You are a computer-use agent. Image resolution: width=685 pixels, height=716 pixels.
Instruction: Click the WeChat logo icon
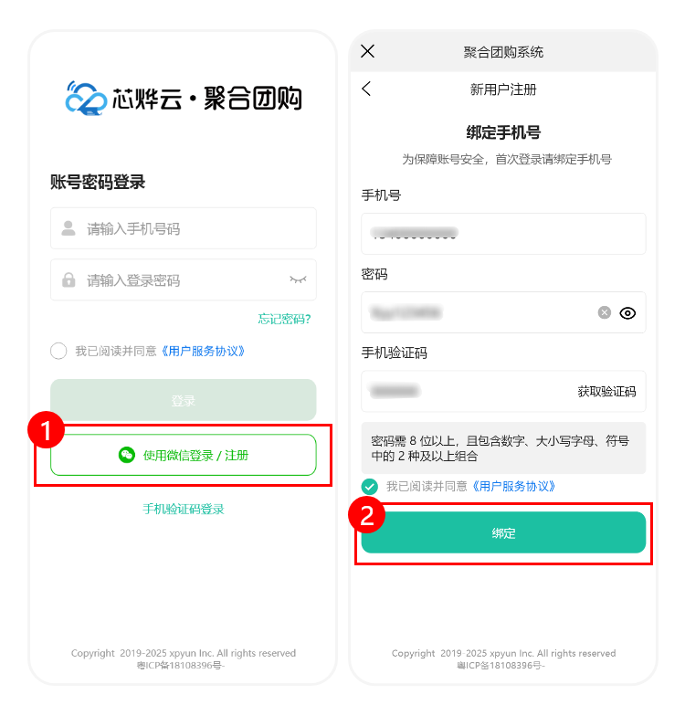(126, 455)
